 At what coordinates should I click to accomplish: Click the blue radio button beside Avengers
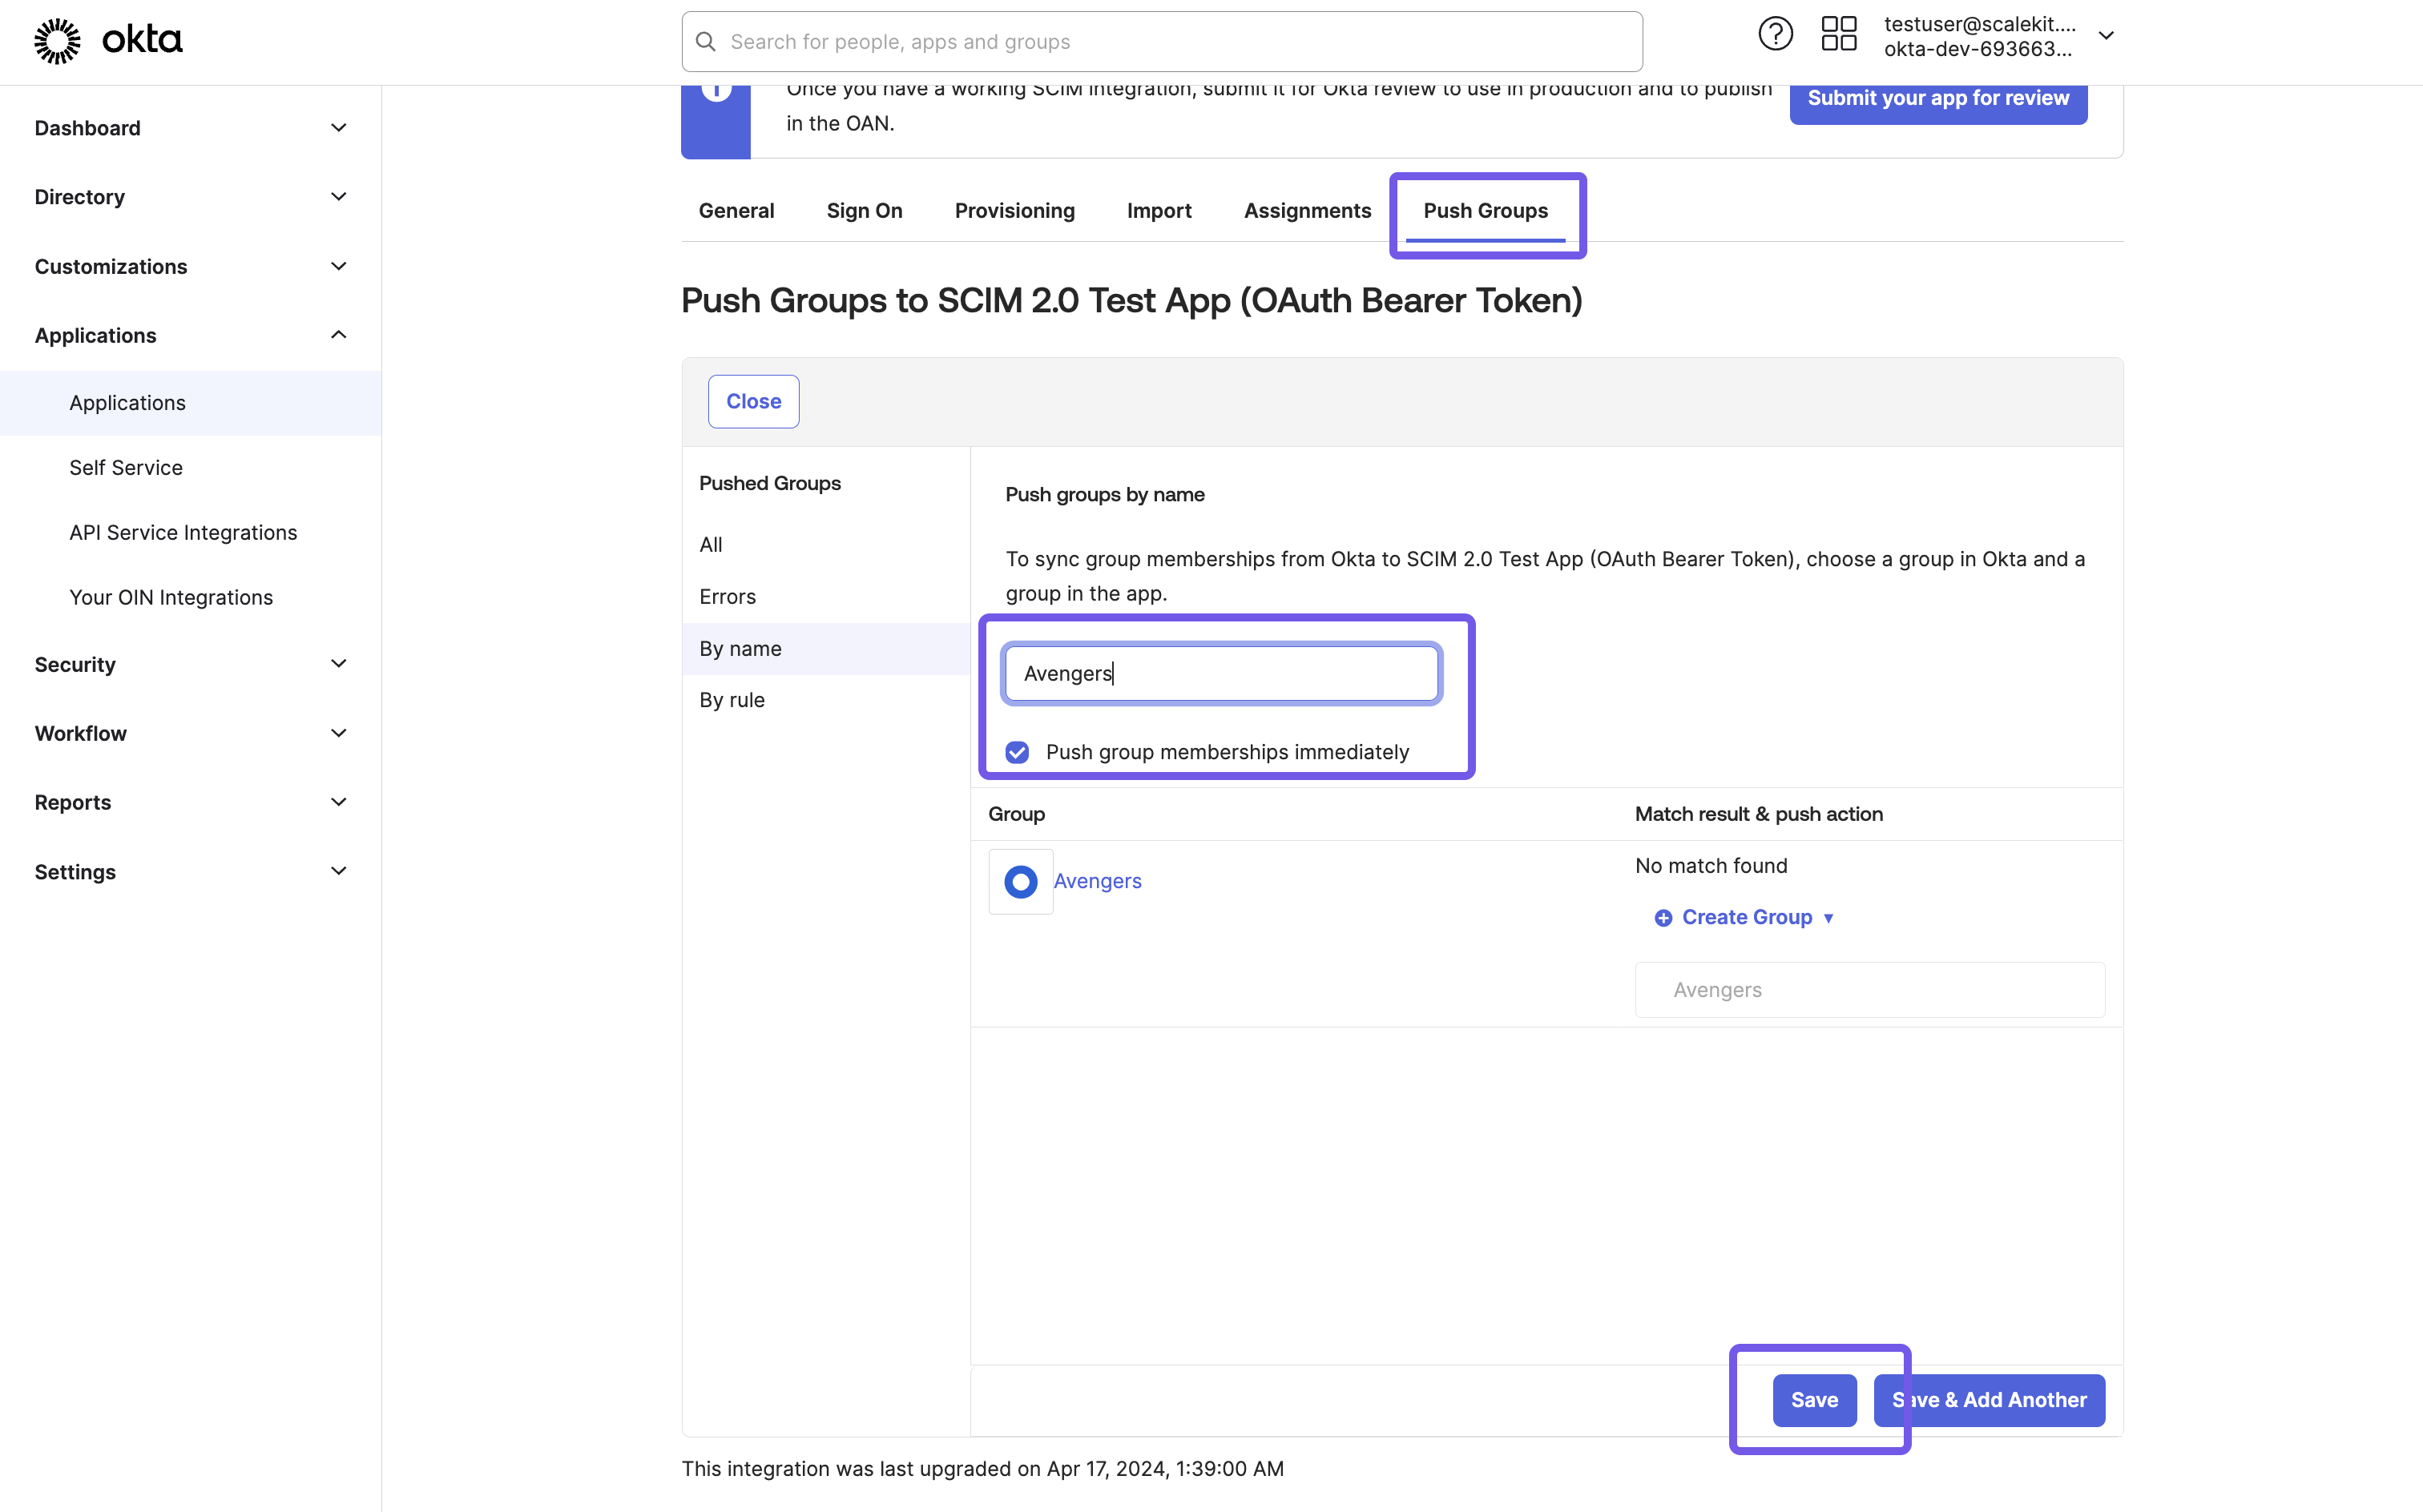tap(1021, 879)
